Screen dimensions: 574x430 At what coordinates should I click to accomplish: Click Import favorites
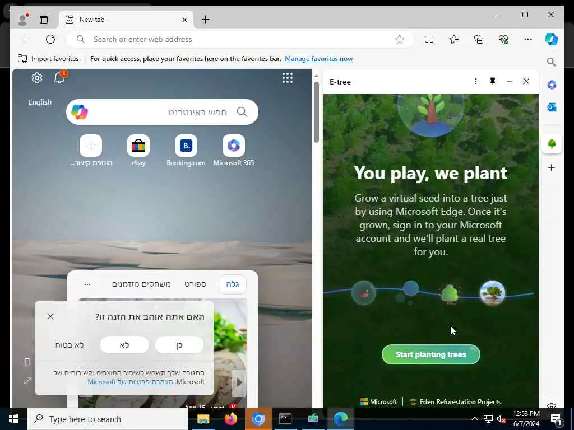pos(48,58)
